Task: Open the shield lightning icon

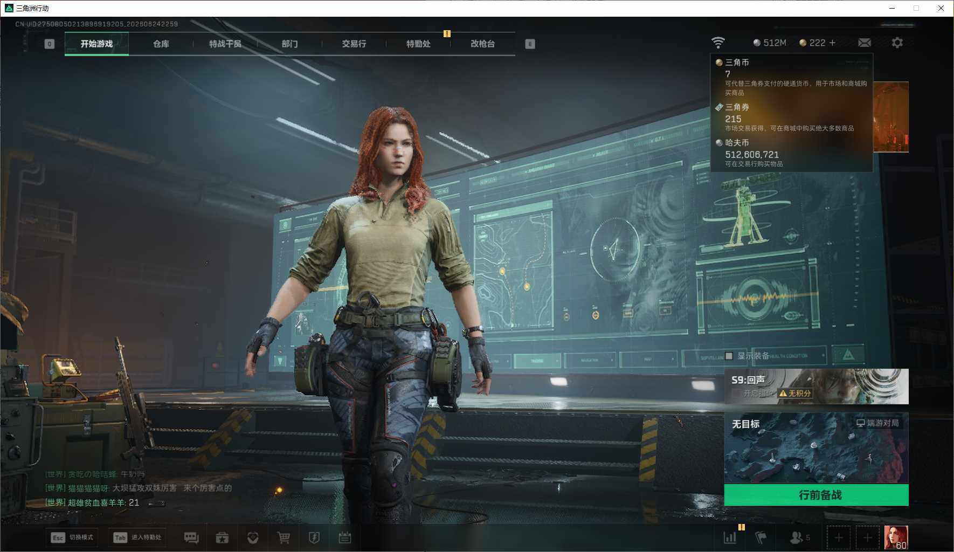Action: pyautogui.click(x=314, y=537)
